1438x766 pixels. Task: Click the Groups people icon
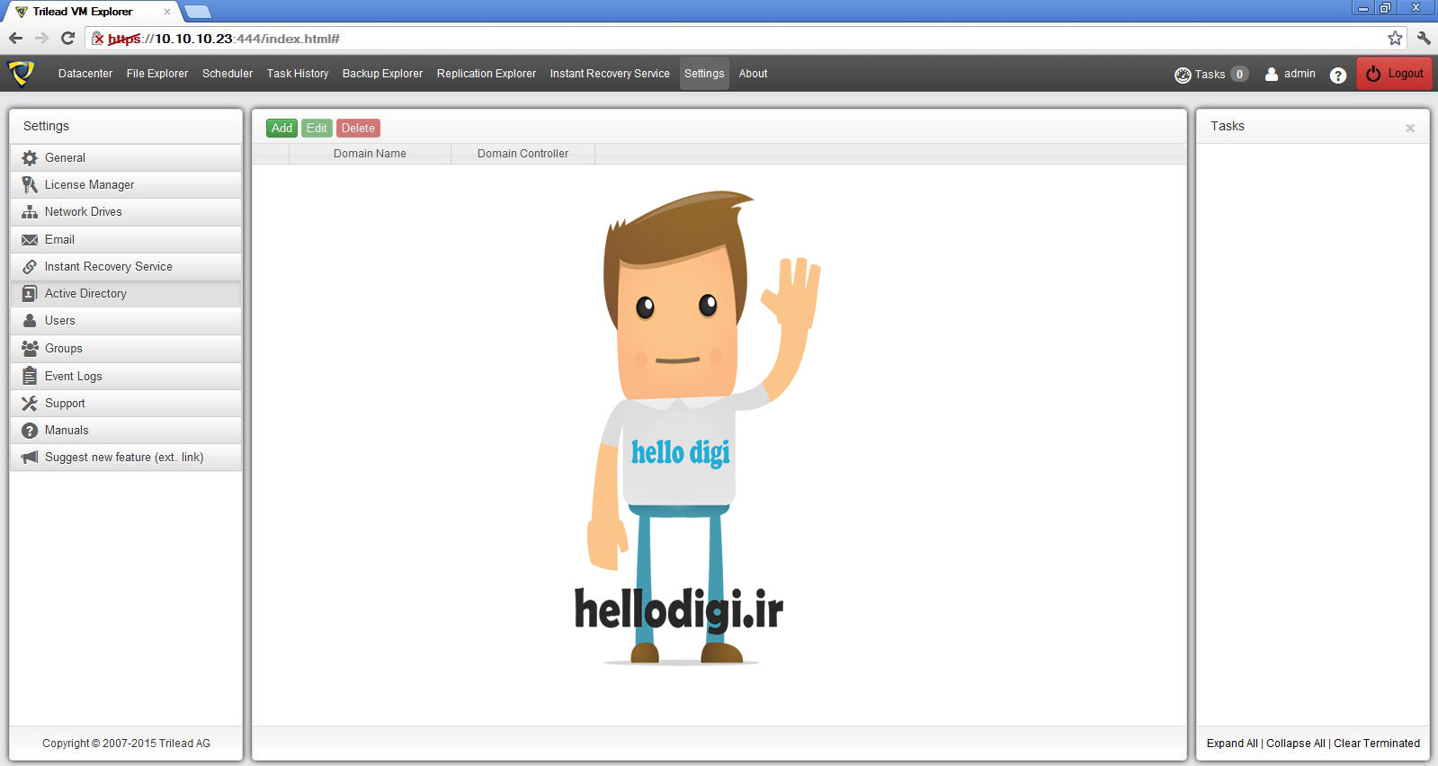tap(30, 349)
